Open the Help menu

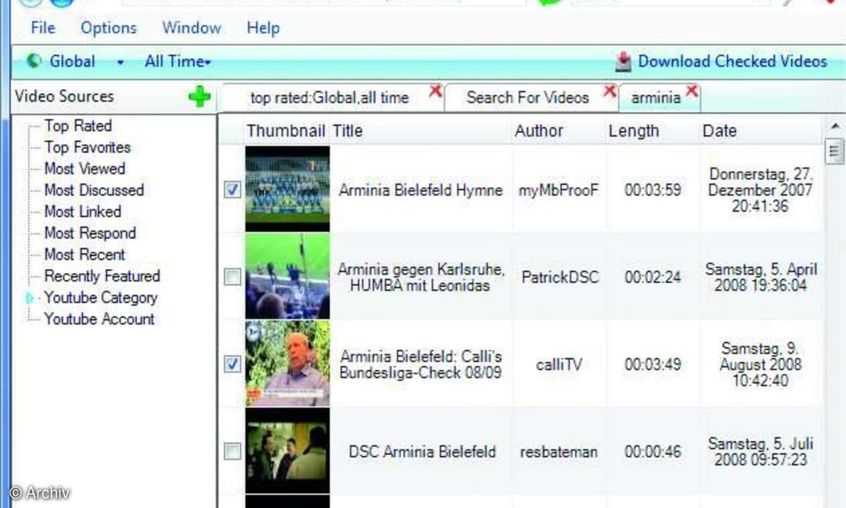point(263,28)
